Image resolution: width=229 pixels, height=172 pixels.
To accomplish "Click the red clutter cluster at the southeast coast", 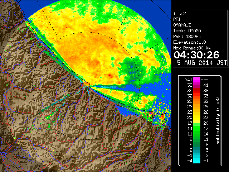I will [x=162, y=117].
